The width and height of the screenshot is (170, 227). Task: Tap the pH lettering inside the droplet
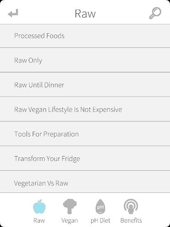tap(100, 207)
